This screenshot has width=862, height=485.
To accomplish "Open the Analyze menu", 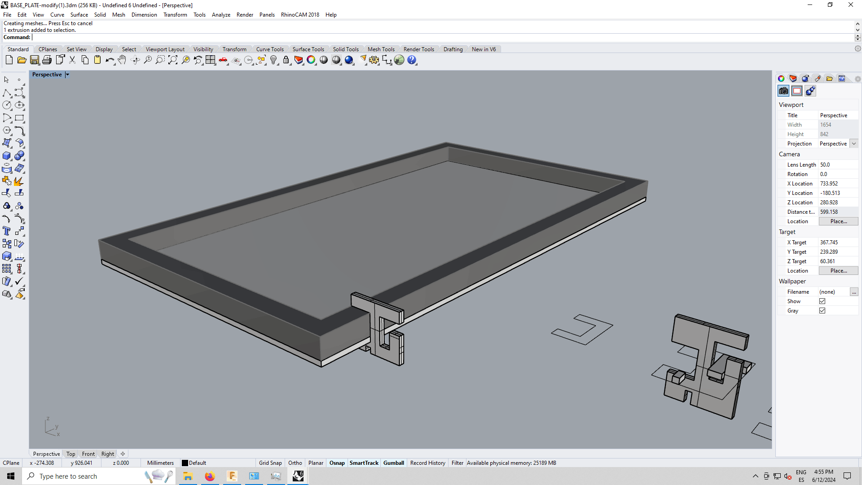I will tap(221, 15).
